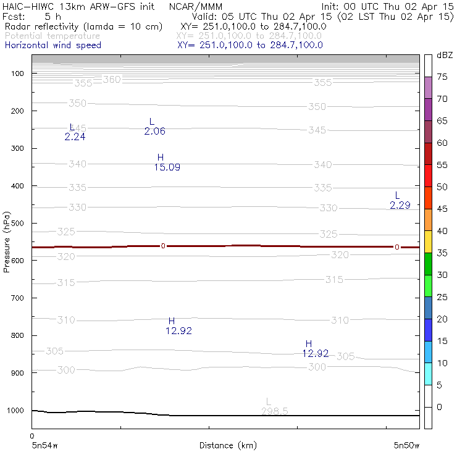Screen dimensions: 457x457
Task: Click the blue 'Horizontal wind speed' legend text
Action: pos(53,45)
